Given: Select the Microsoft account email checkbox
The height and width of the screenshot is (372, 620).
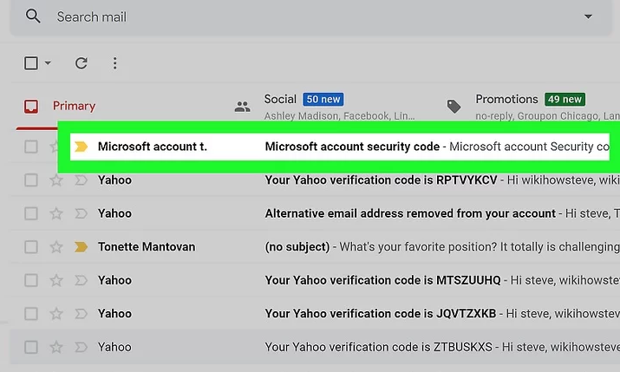Looking at the screenshot, I should [31, 147].
